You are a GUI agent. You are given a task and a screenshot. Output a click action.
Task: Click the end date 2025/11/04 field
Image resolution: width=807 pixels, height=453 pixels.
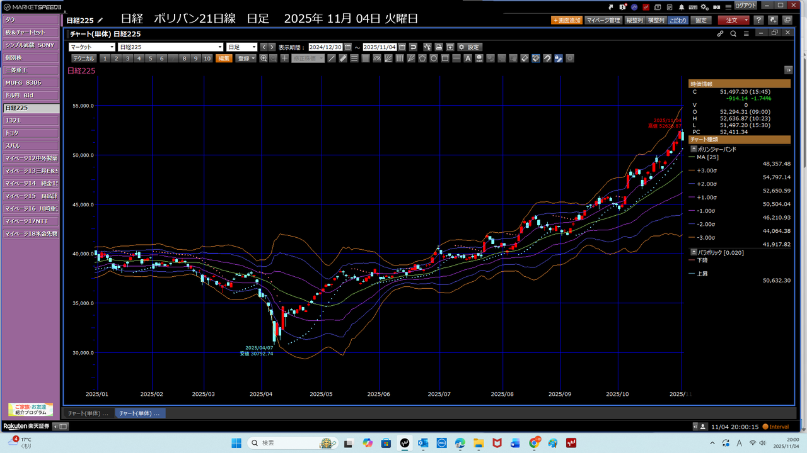[379, 47]
